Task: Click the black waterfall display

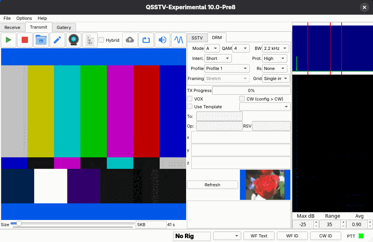Action: pyautogui.click(x=333, y=143)
